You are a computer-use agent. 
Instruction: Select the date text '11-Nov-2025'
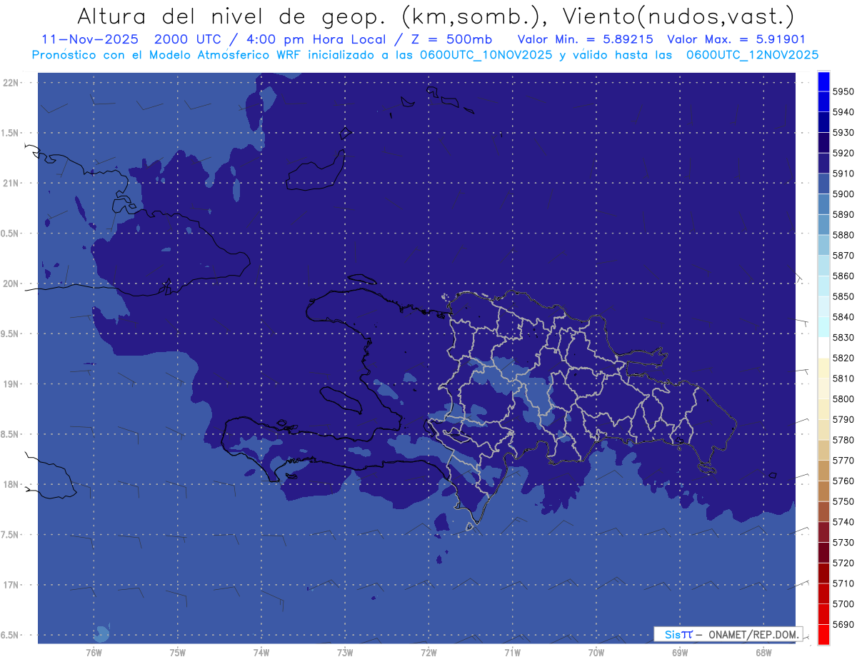pyautogui.click(x=90, y=39)
